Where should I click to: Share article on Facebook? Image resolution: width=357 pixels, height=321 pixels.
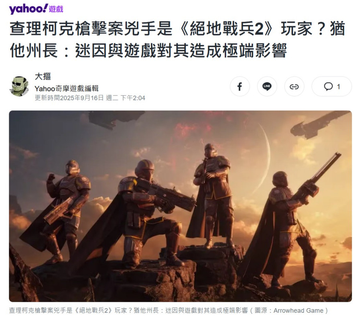pyautogui.click(x=239, y=87)
